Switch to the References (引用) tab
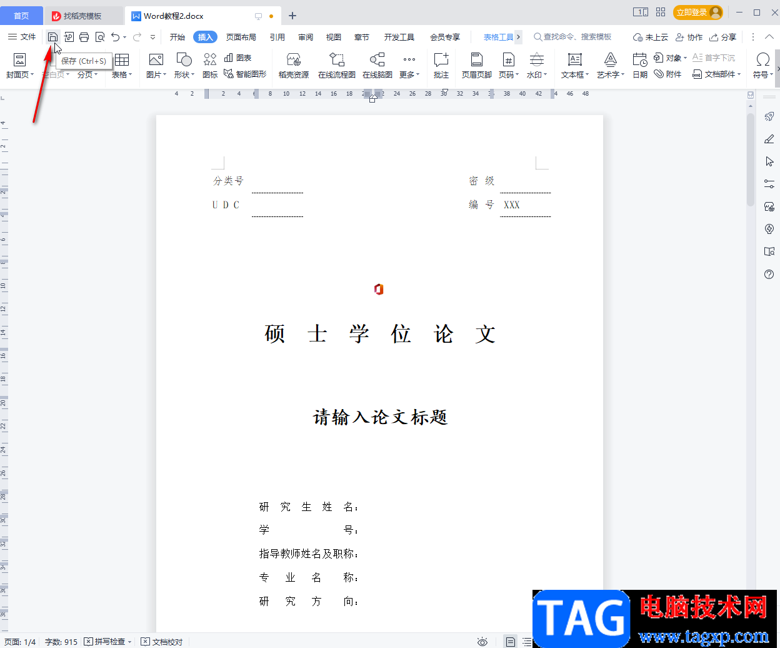 tap(277, 37)
